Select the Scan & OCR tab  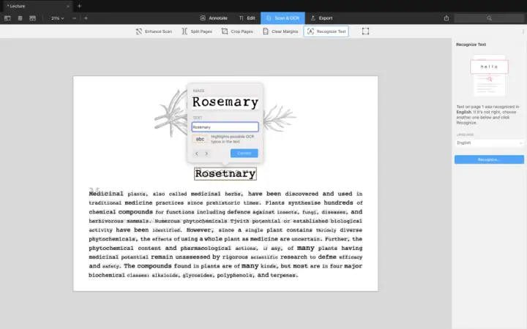pyautogui.click(x=283, y=18)
